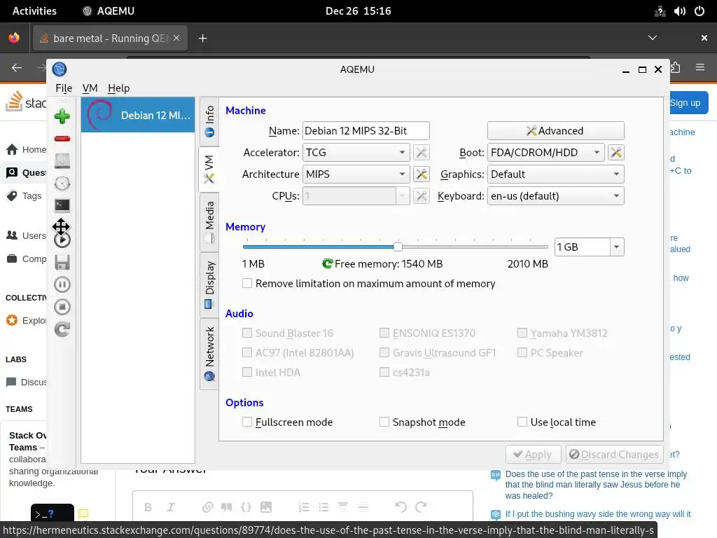Click the red minus delete VM icon

tap(62, 139)
